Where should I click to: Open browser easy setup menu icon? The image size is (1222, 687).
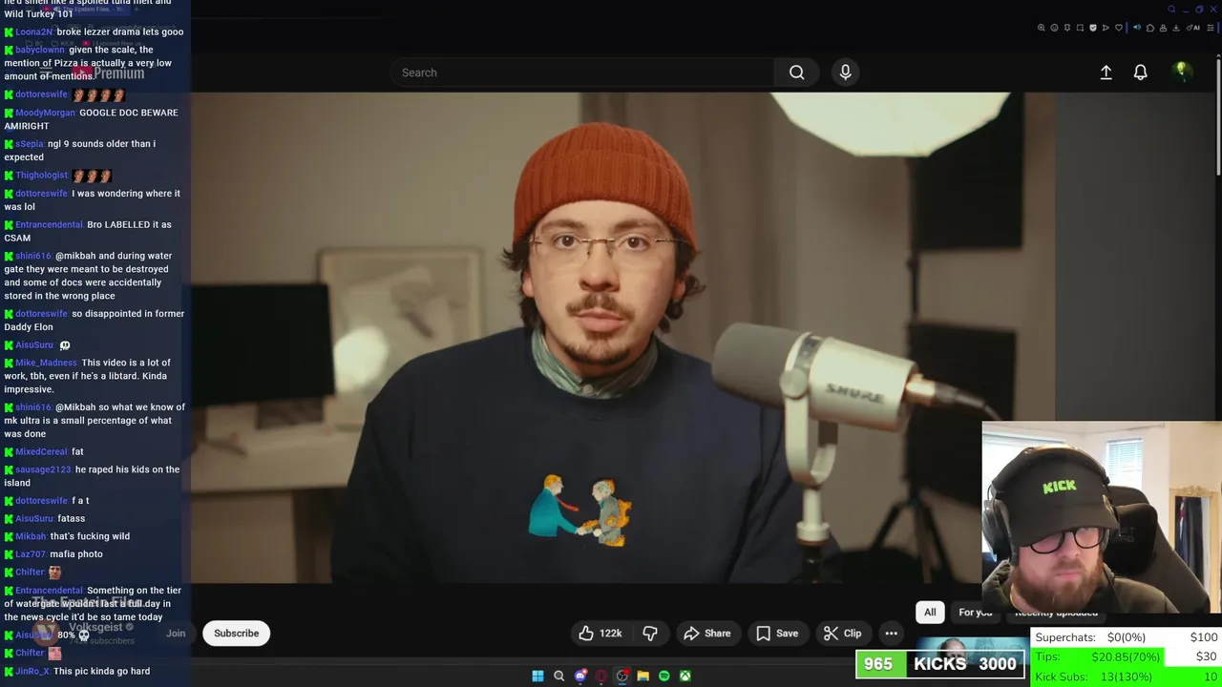point(1211,28)
